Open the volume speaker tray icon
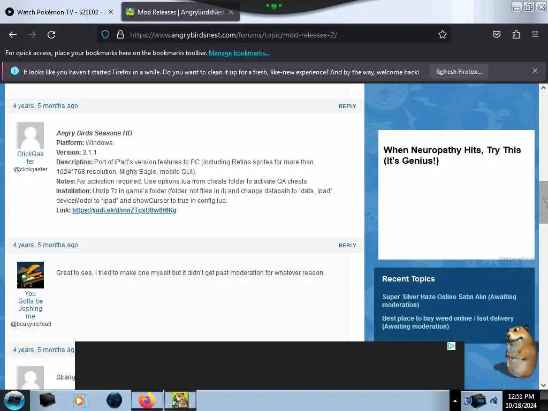 (494, 400)
